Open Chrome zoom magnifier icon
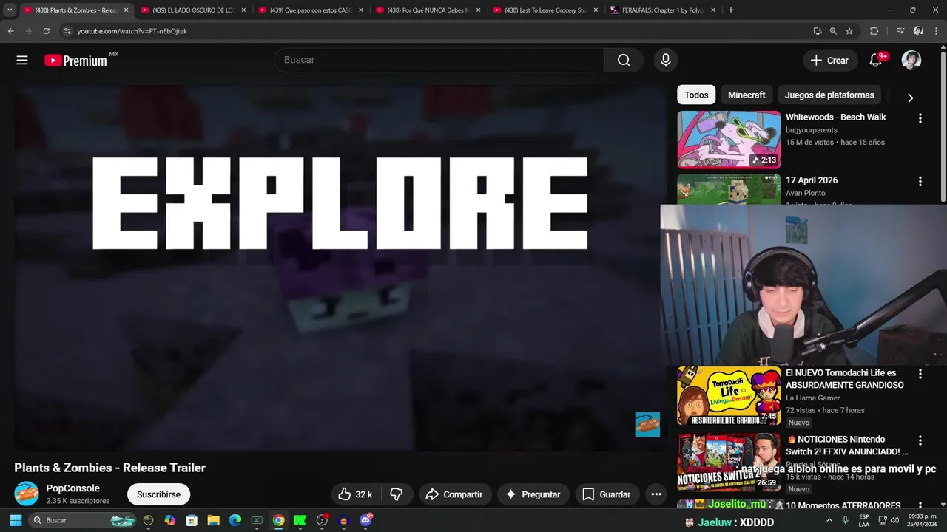This screenshot has height=532, width=947. [x=833, y=31]
